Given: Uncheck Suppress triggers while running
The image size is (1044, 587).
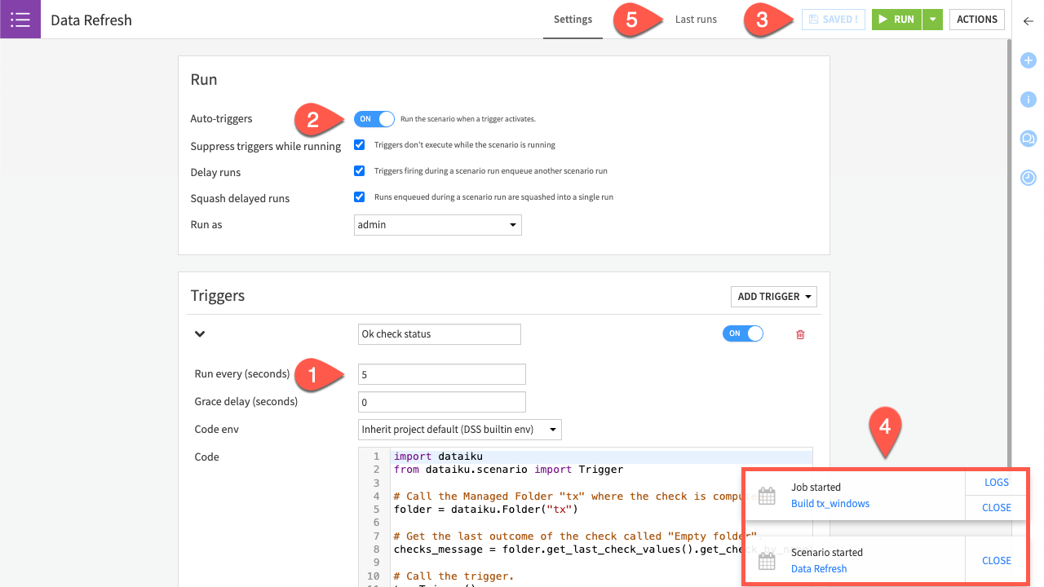Looking at the screenshot, I should pos(359,145).
